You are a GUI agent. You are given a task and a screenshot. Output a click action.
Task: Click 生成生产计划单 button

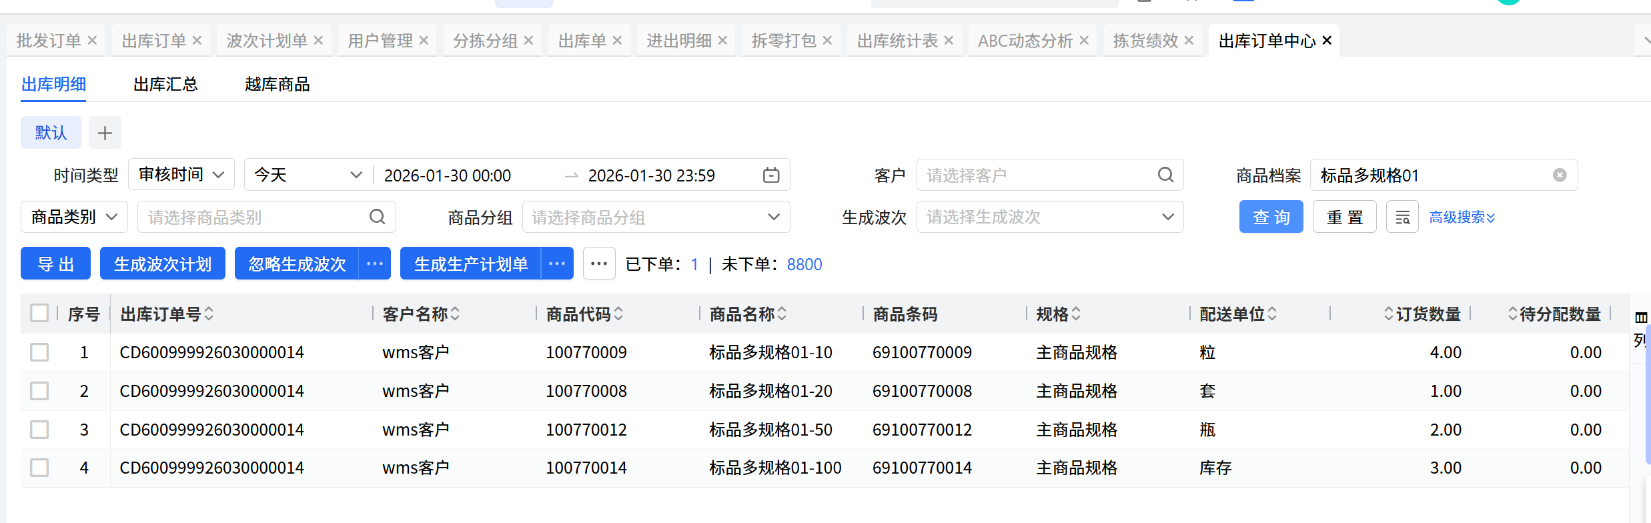click(x=471, y=264)
